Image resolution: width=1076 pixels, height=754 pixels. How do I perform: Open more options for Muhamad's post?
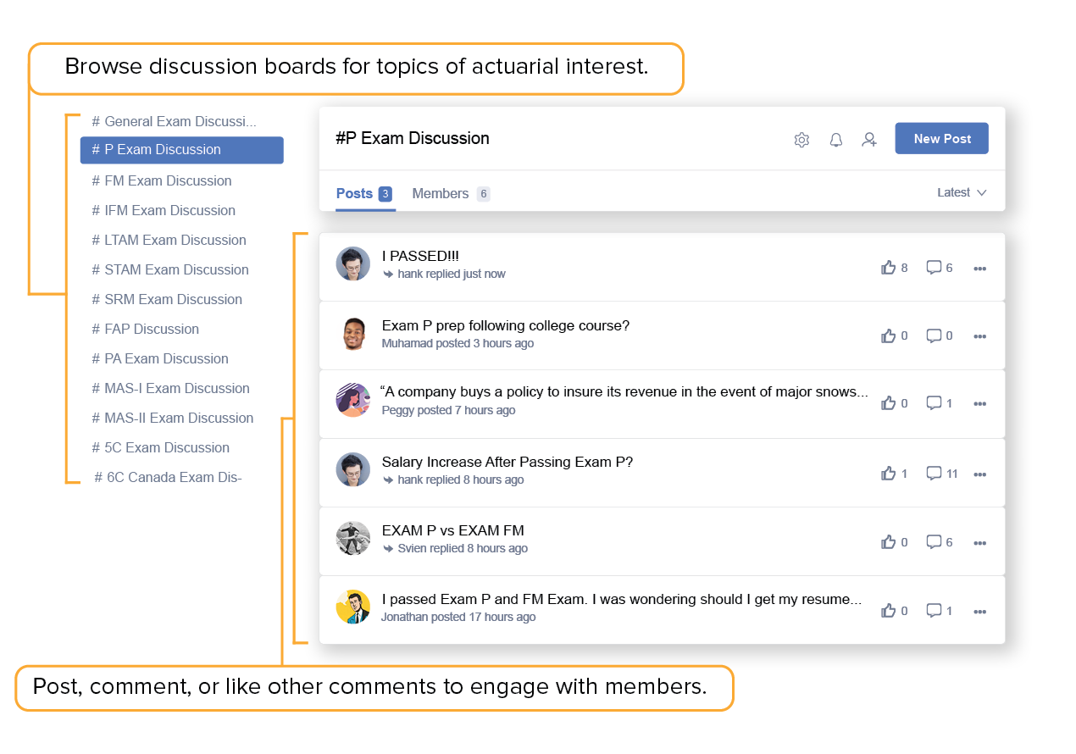980,336
